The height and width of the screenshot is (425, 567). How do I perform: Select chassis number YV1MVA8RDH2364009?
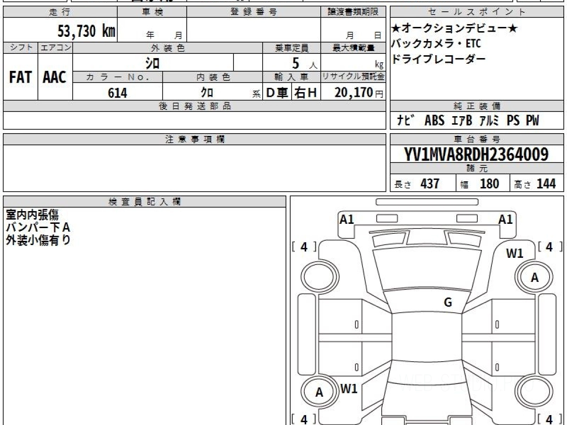[477, 154]
